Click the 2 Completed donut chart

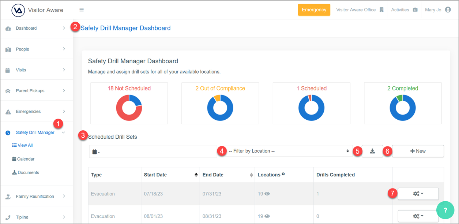(403, 108)
